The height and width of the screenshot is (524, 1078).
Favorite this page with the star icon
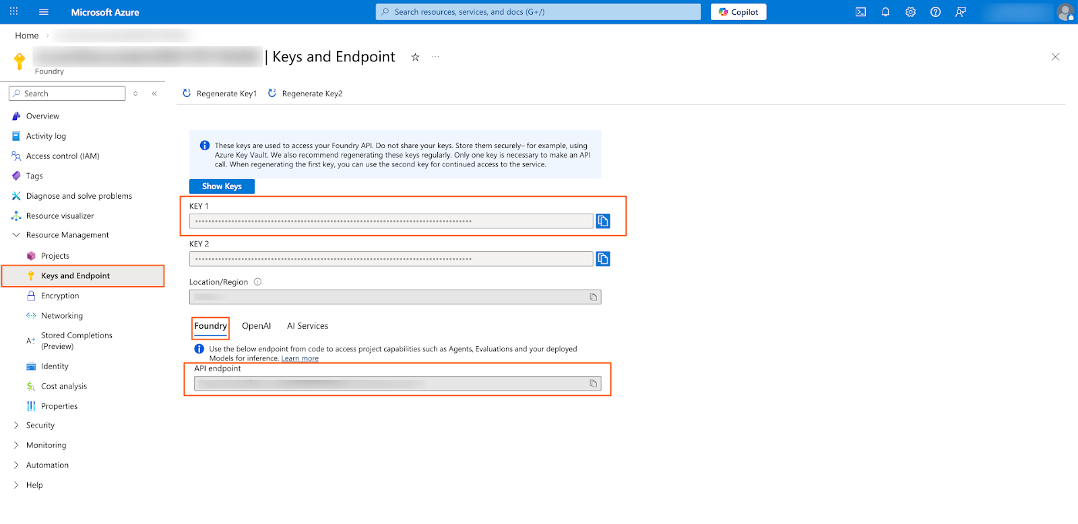pyautogui.click(x=415, y=57)
